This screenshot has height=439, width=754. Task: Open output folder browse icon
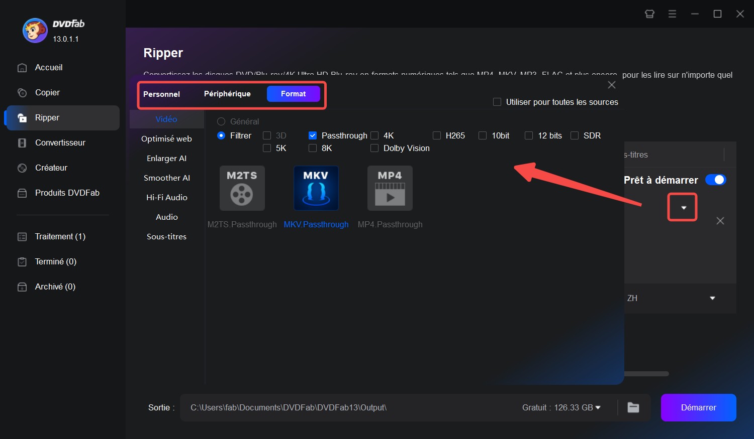(x=633, y=407)
